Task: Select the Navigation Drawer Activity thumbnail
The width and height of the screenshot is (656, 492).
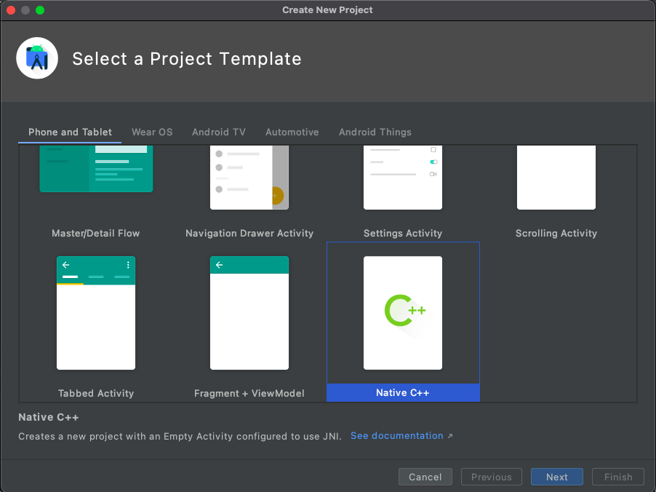Action: point(249,178)
